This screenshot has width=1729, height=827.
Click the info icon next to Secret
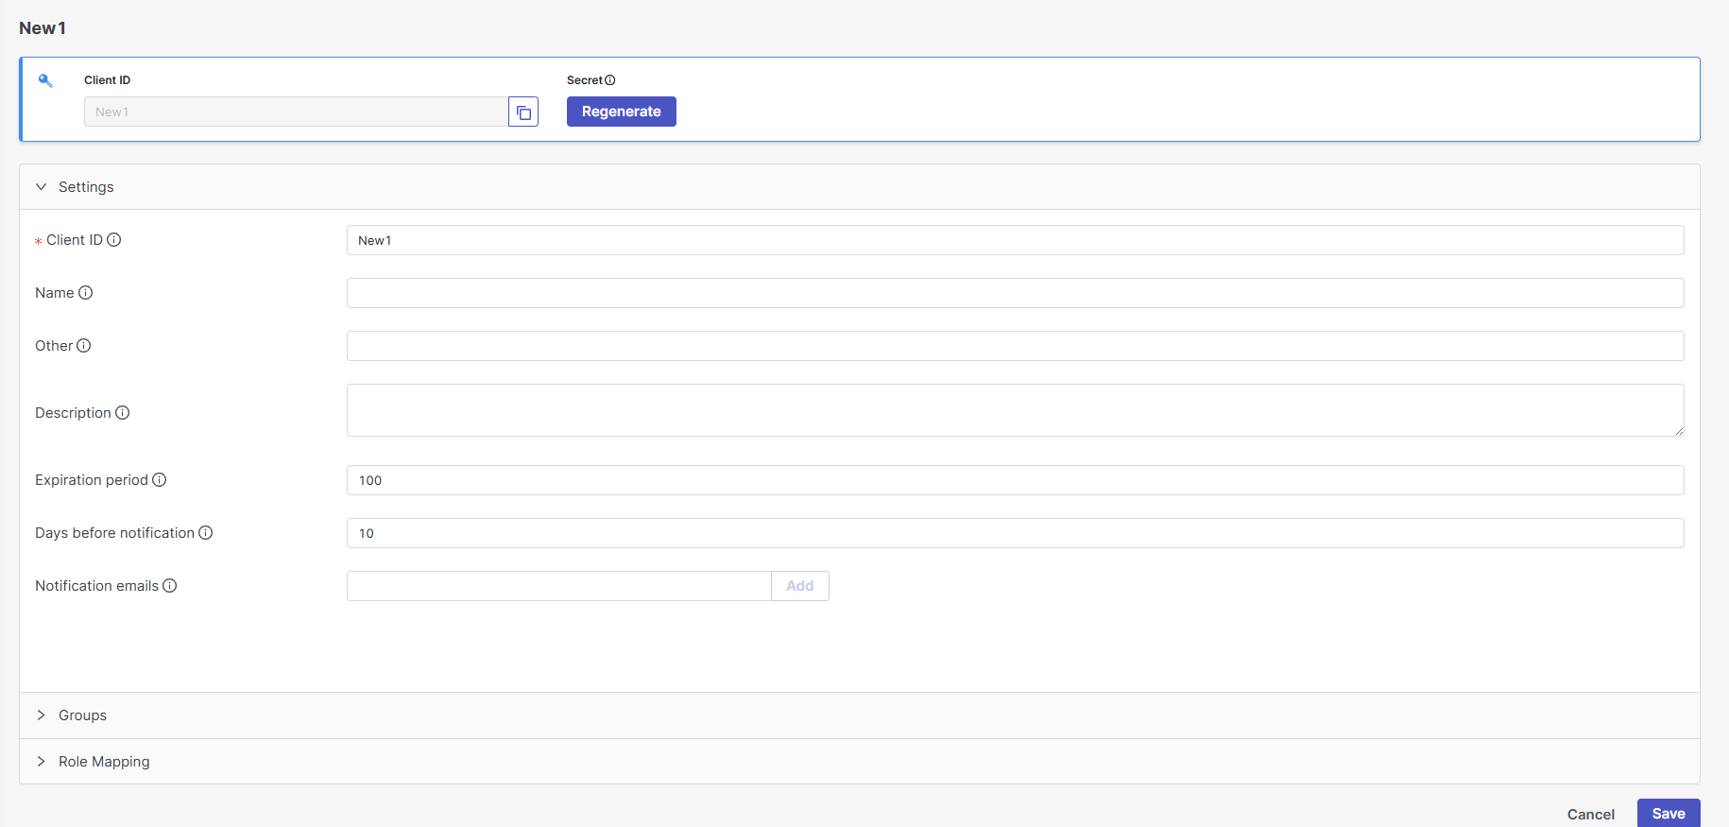click(610, 80)
